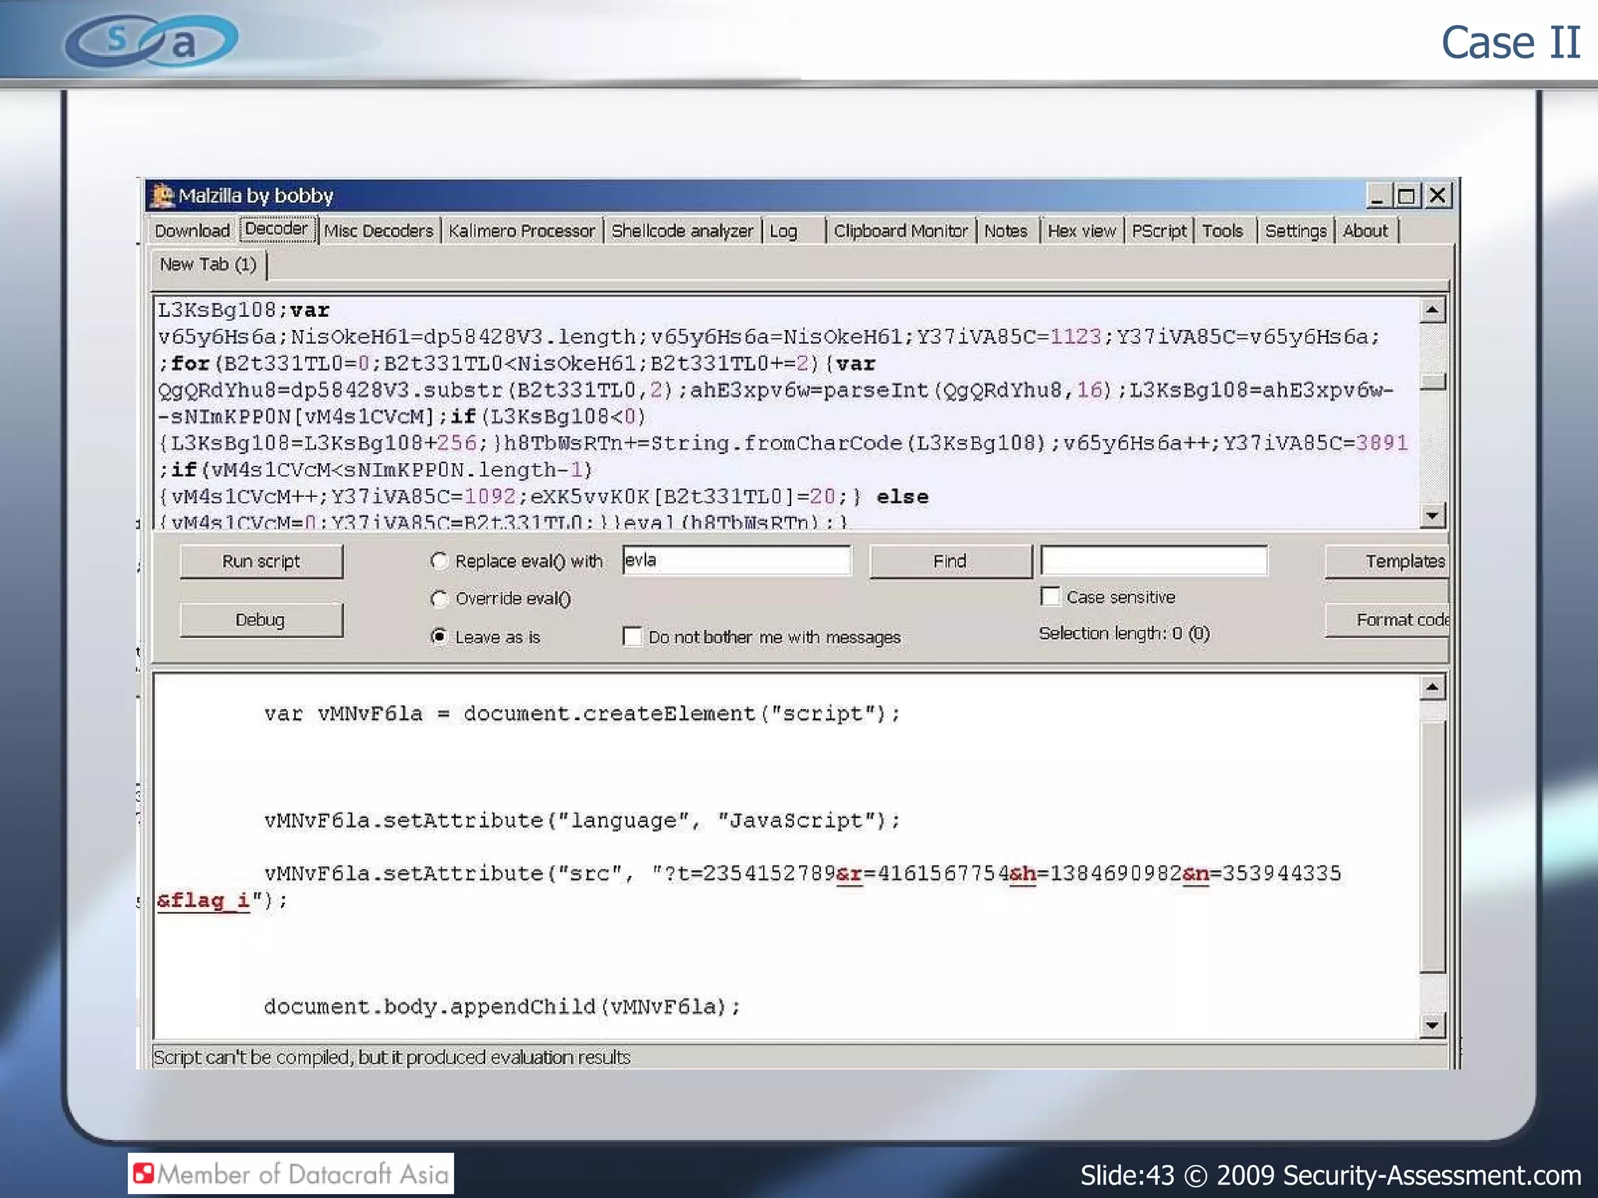Image resolution: width=1598 pixels, height=1198 pixels.
Task: Click the Find text input field
Action: click(1153, 560)
